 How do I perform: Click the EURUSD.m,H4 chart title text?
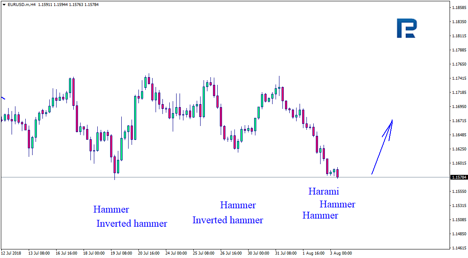click(x=21, y=5)
